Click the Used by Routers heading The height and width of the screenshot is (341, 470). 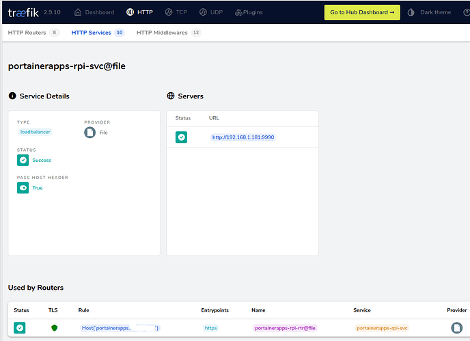pos(36,288)
